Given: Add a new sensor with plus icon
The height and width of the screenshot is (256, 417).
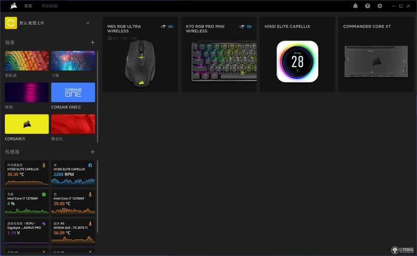Looking at the screenshot, I should (93, 152).
